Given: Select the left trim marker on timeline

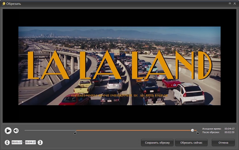Looking at the screenshot, I should [x=75, y=133].
